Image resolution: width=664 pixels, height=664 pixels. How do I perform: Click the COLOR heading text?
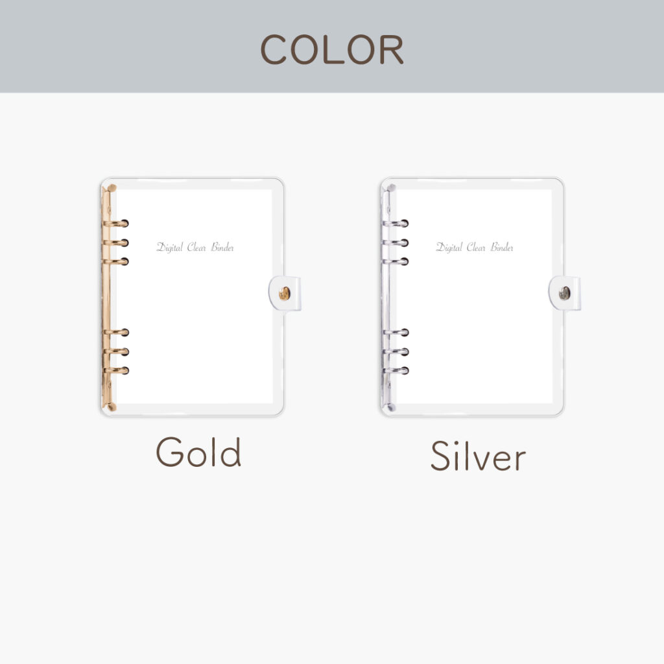pyautogui.click(x=332, y=50)
